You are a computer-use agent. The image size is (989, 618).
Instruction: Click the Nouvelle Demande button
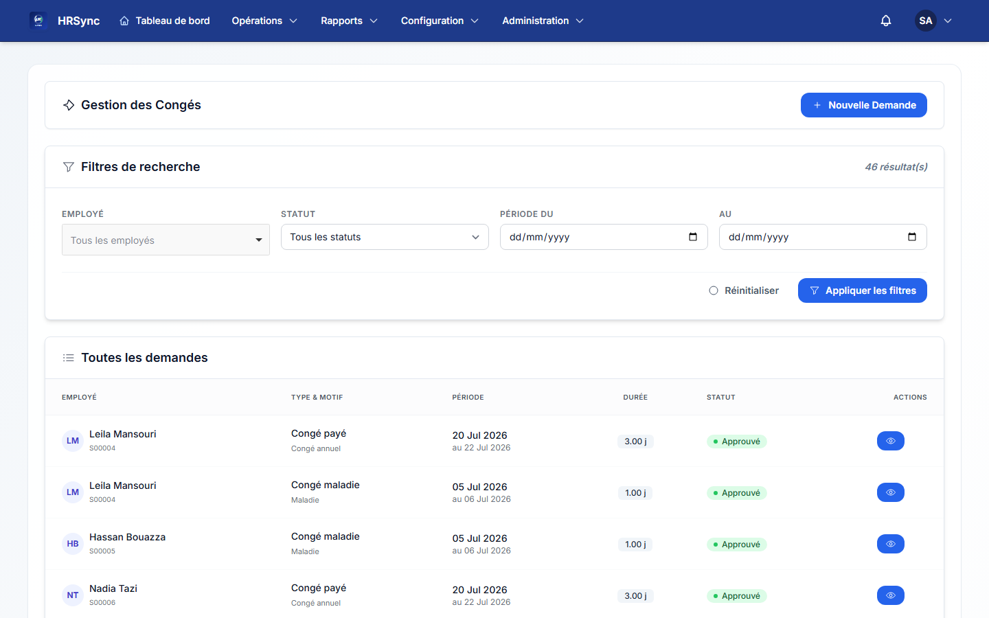click(864, 105)
